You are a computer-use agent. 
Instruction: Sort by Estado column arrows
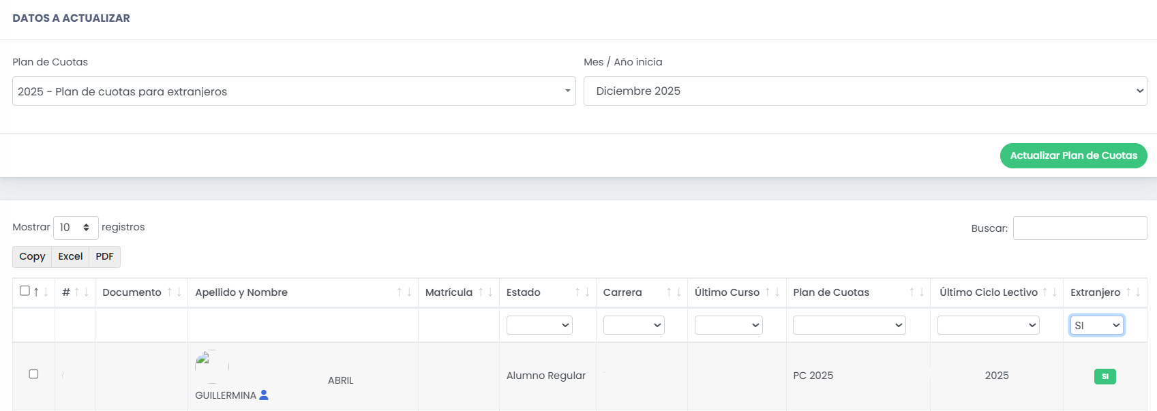click(582, 292)
